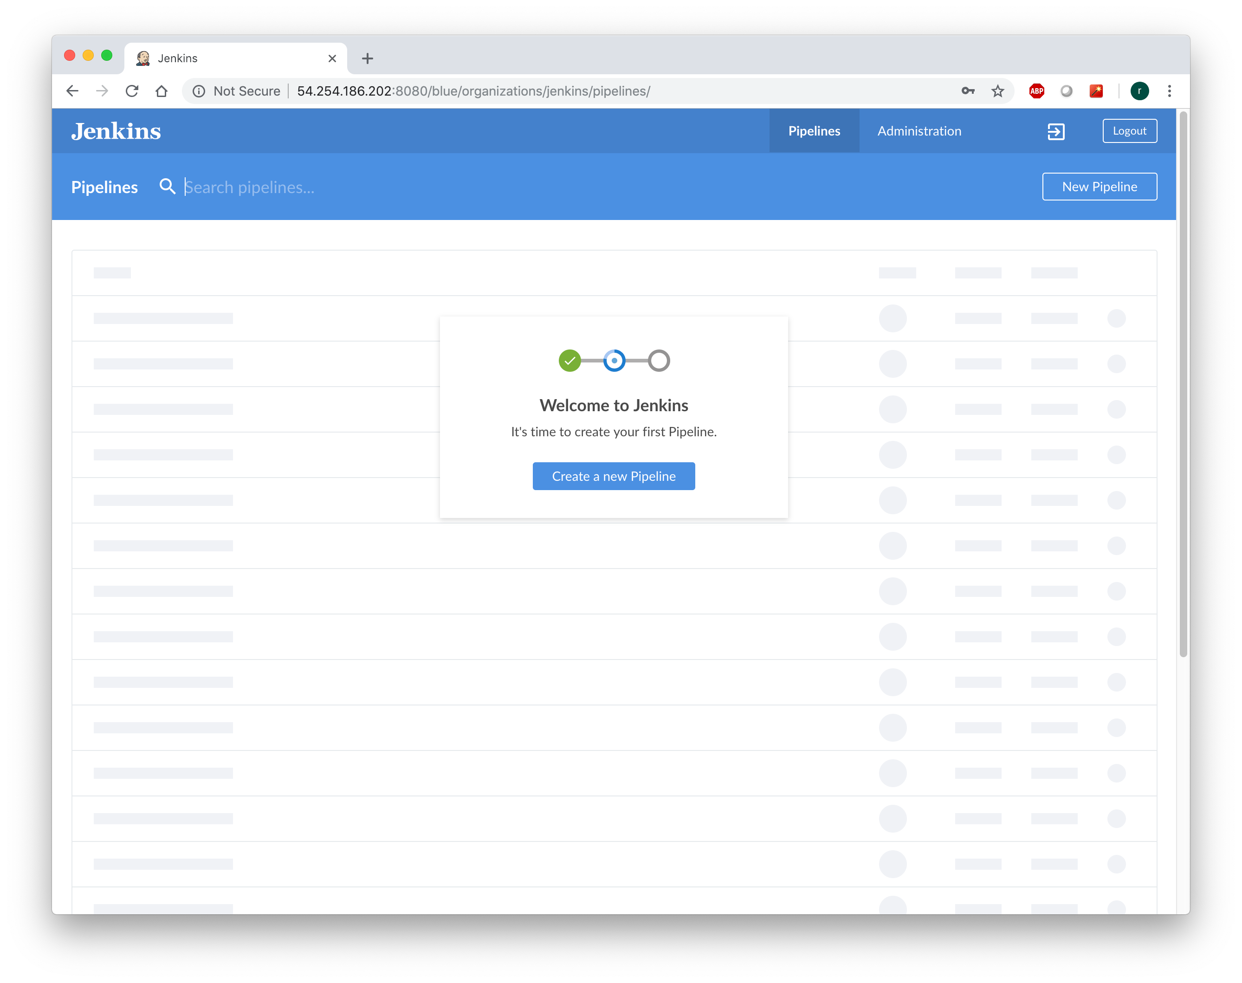Go to classic Jenkins via exit icon
This screenshot has height=983, width=1242.
tap(1055, 131)
